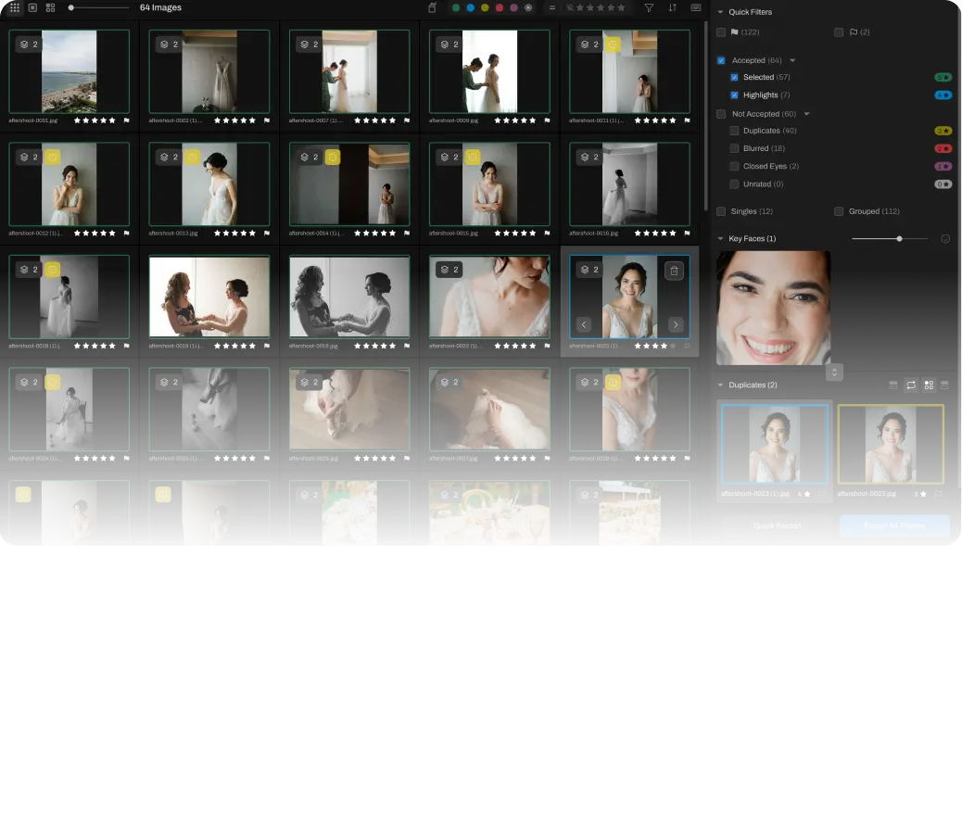The image size is (962, 834).
Task: Click the trash icon on aftershoot-0023 thumbnail
Action: coord(674,270)
